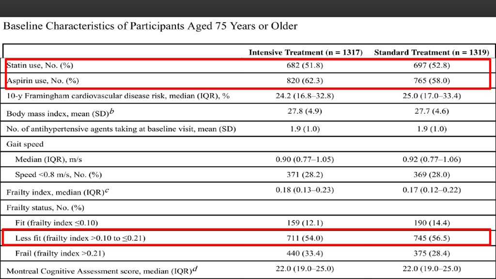Click the value '375 (28.4)'
Screen dimensions: 496x279
click(432, 253)
